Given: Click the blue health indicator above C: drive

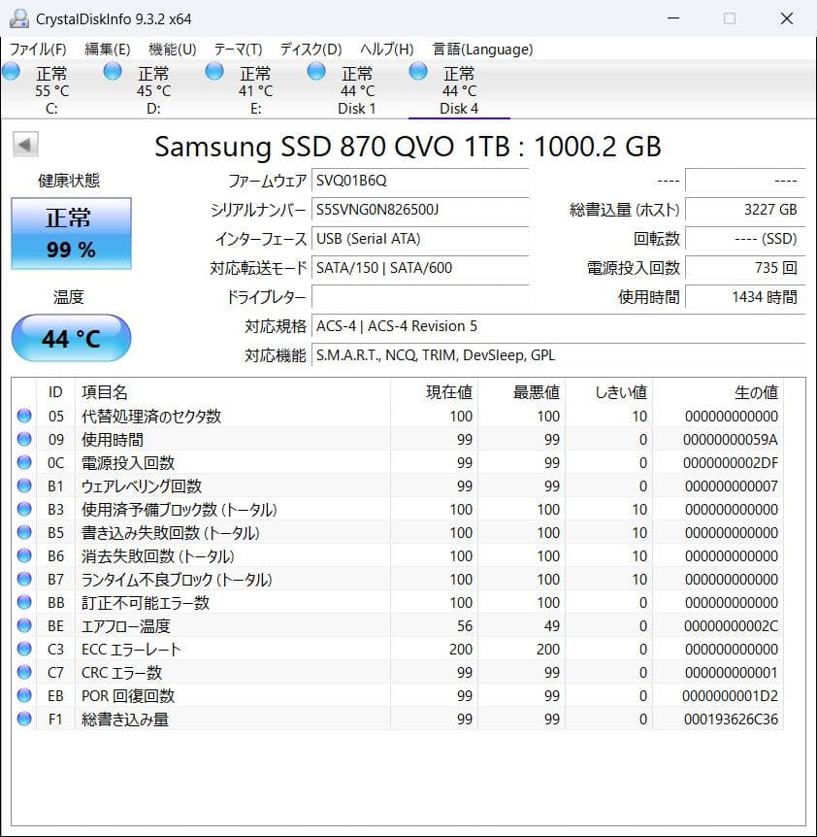Looking at the screenshot, I should pyautogui.click(x=12, y=70).
